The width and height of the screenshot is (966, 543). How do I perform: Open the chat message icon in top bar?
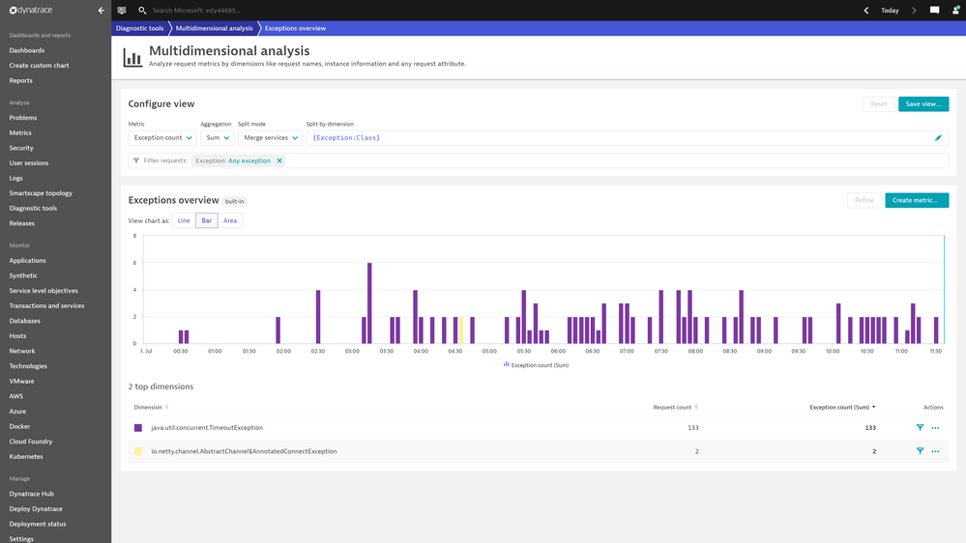935,11
